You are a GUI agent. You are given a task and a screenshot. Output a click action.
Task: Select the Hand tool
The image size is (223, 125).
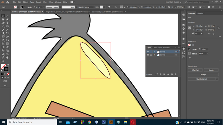(x=7, y=58)
